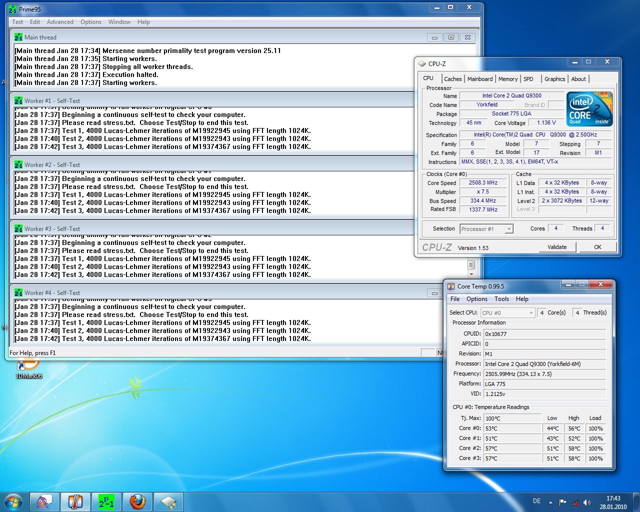The height and width of the screenshot is (512, 640).
Task: Click the Core Voltage value 1.136 V
Action: coord(546,123)
